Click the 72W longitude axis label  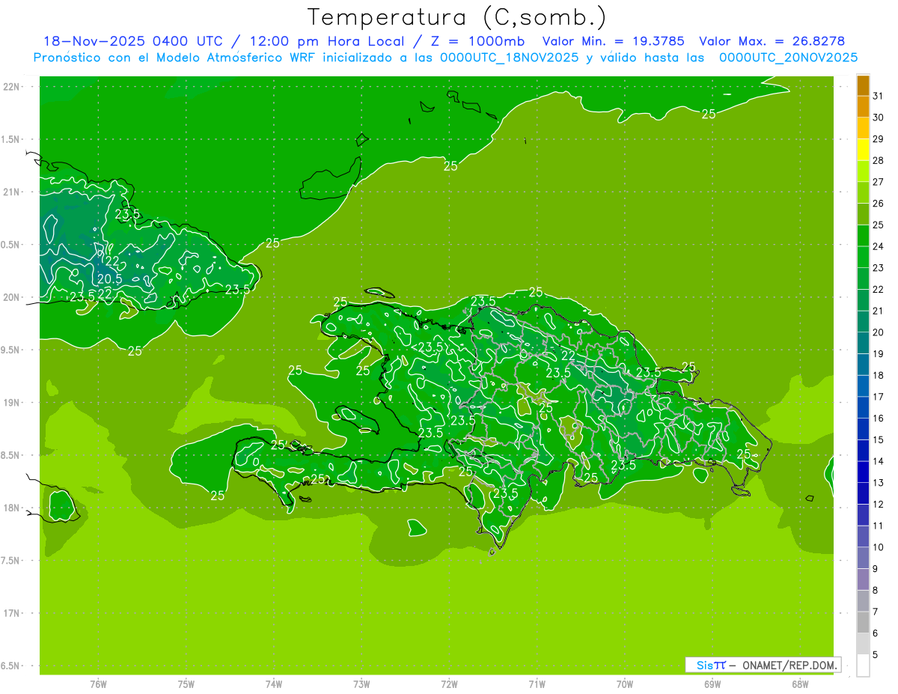tap(449, 684)
